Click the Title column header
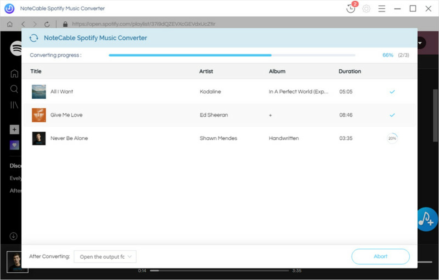The image size is (439, 280). pyautogui.click(x=36, y=71)
